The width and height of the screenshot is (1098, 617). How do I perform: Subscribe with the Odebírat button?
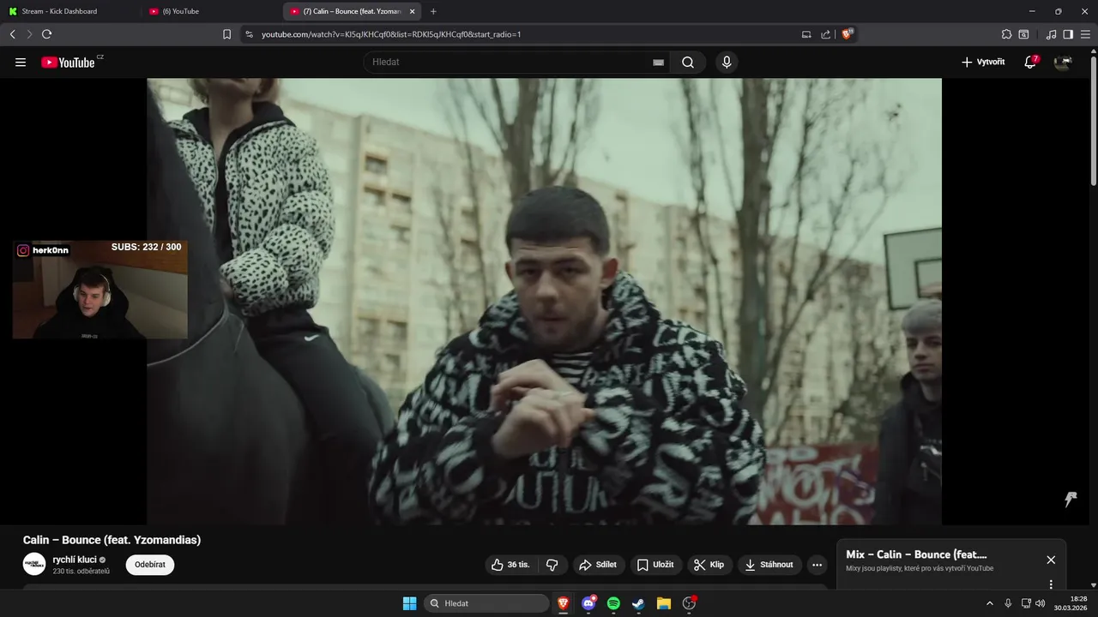point(150,565)
